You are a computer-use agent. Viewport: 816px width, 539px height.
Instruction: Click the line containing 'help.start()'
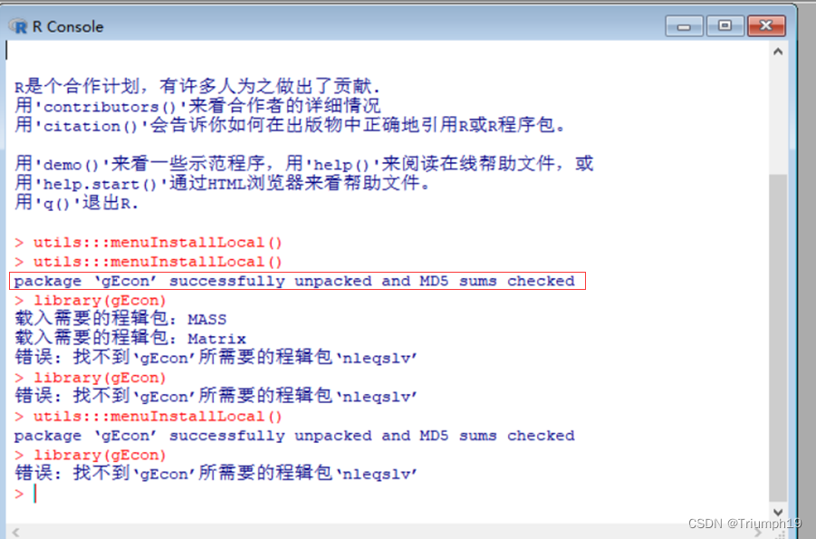pyautogui.click(x=222, y=183)
